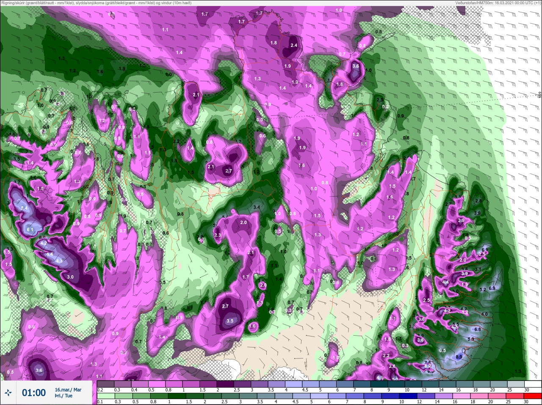Click the 8.9 precipitation value on the map
This screenshot has height=405, width=542.
[459, 357]
